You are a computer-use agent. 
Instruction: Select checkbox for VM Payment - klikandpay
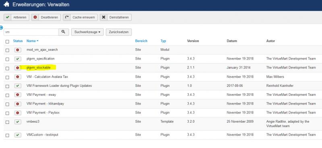click(x=7, y=104)
